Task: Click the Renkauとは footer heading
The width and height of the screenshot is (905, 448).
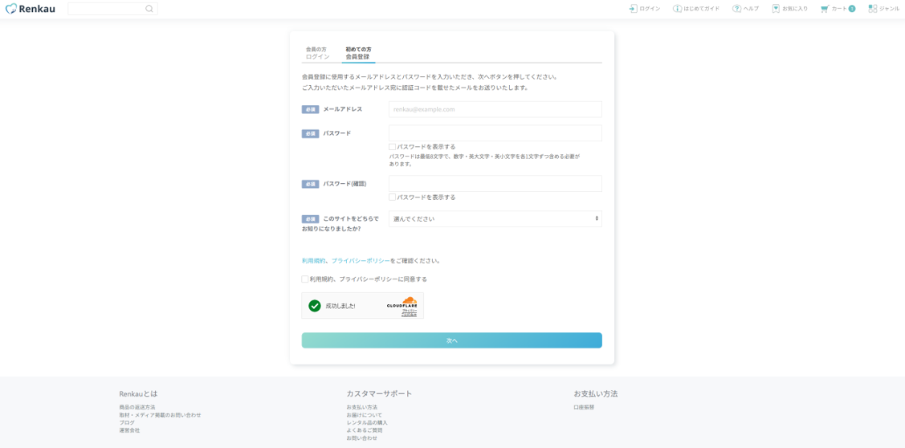Action: click(x=138, y=393)
